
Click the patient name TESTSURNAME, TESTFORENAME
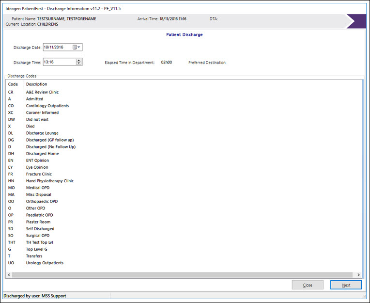66,19
